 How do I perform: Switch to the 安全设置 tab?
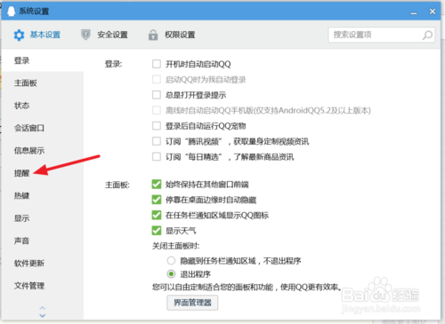coord(104,35)
